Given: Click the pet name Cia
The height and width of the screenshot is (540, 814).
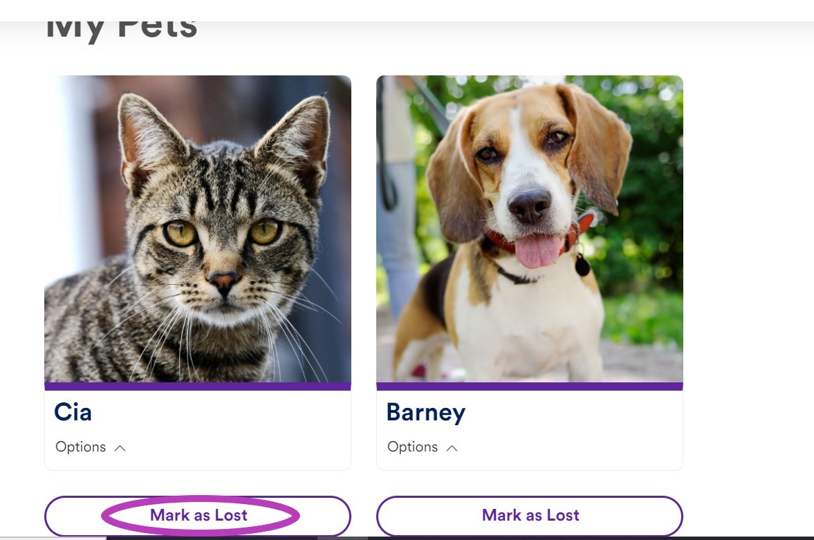Looking at the screenshot, I should click(x=73, y=412).
